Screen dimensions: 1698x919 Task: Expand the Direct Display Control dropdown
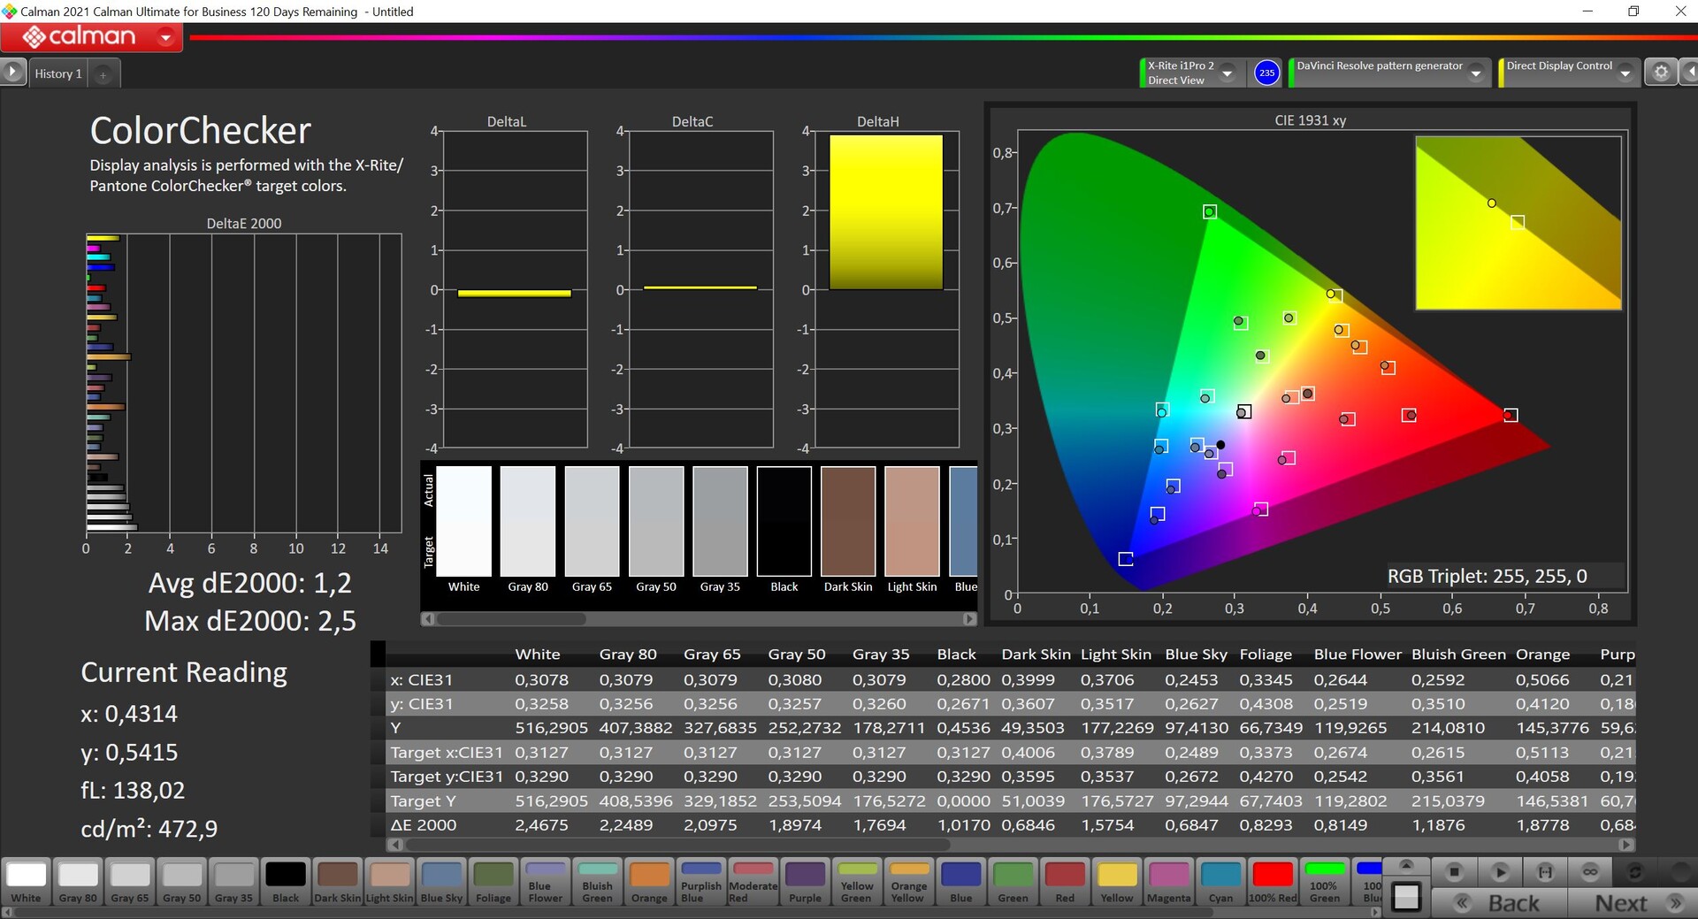[x=1625, y=74]
